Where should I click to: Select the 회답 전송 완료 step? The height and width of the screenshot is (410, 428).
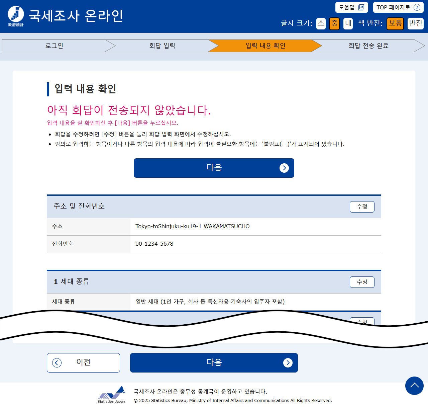click(368, 46)
